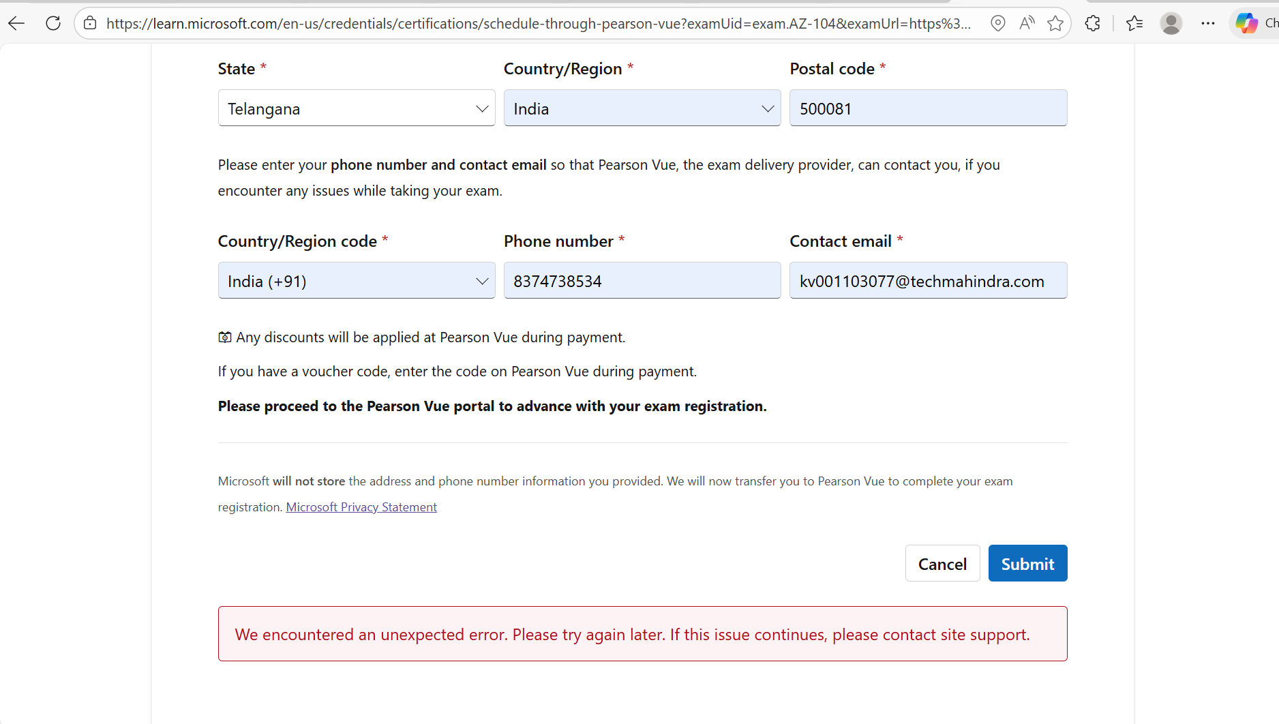
Task: Click the 'State' field label
Action: pyautogui.click(x=236, y=69)
